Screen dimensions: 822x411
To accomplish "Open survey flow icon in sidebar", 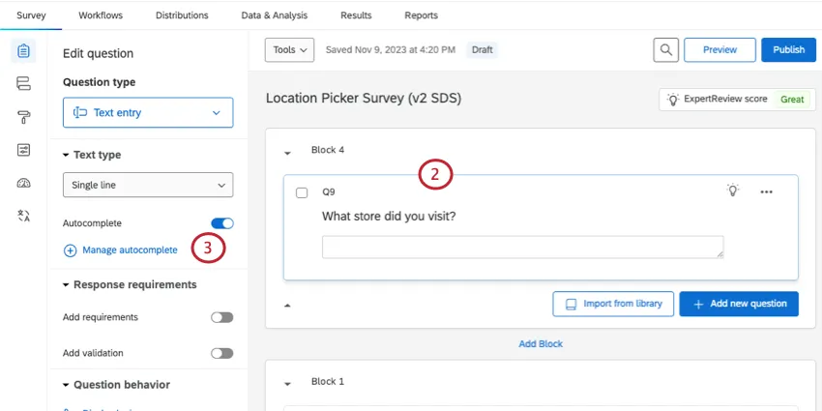I will pyautogui.click(x=23, y=84).
